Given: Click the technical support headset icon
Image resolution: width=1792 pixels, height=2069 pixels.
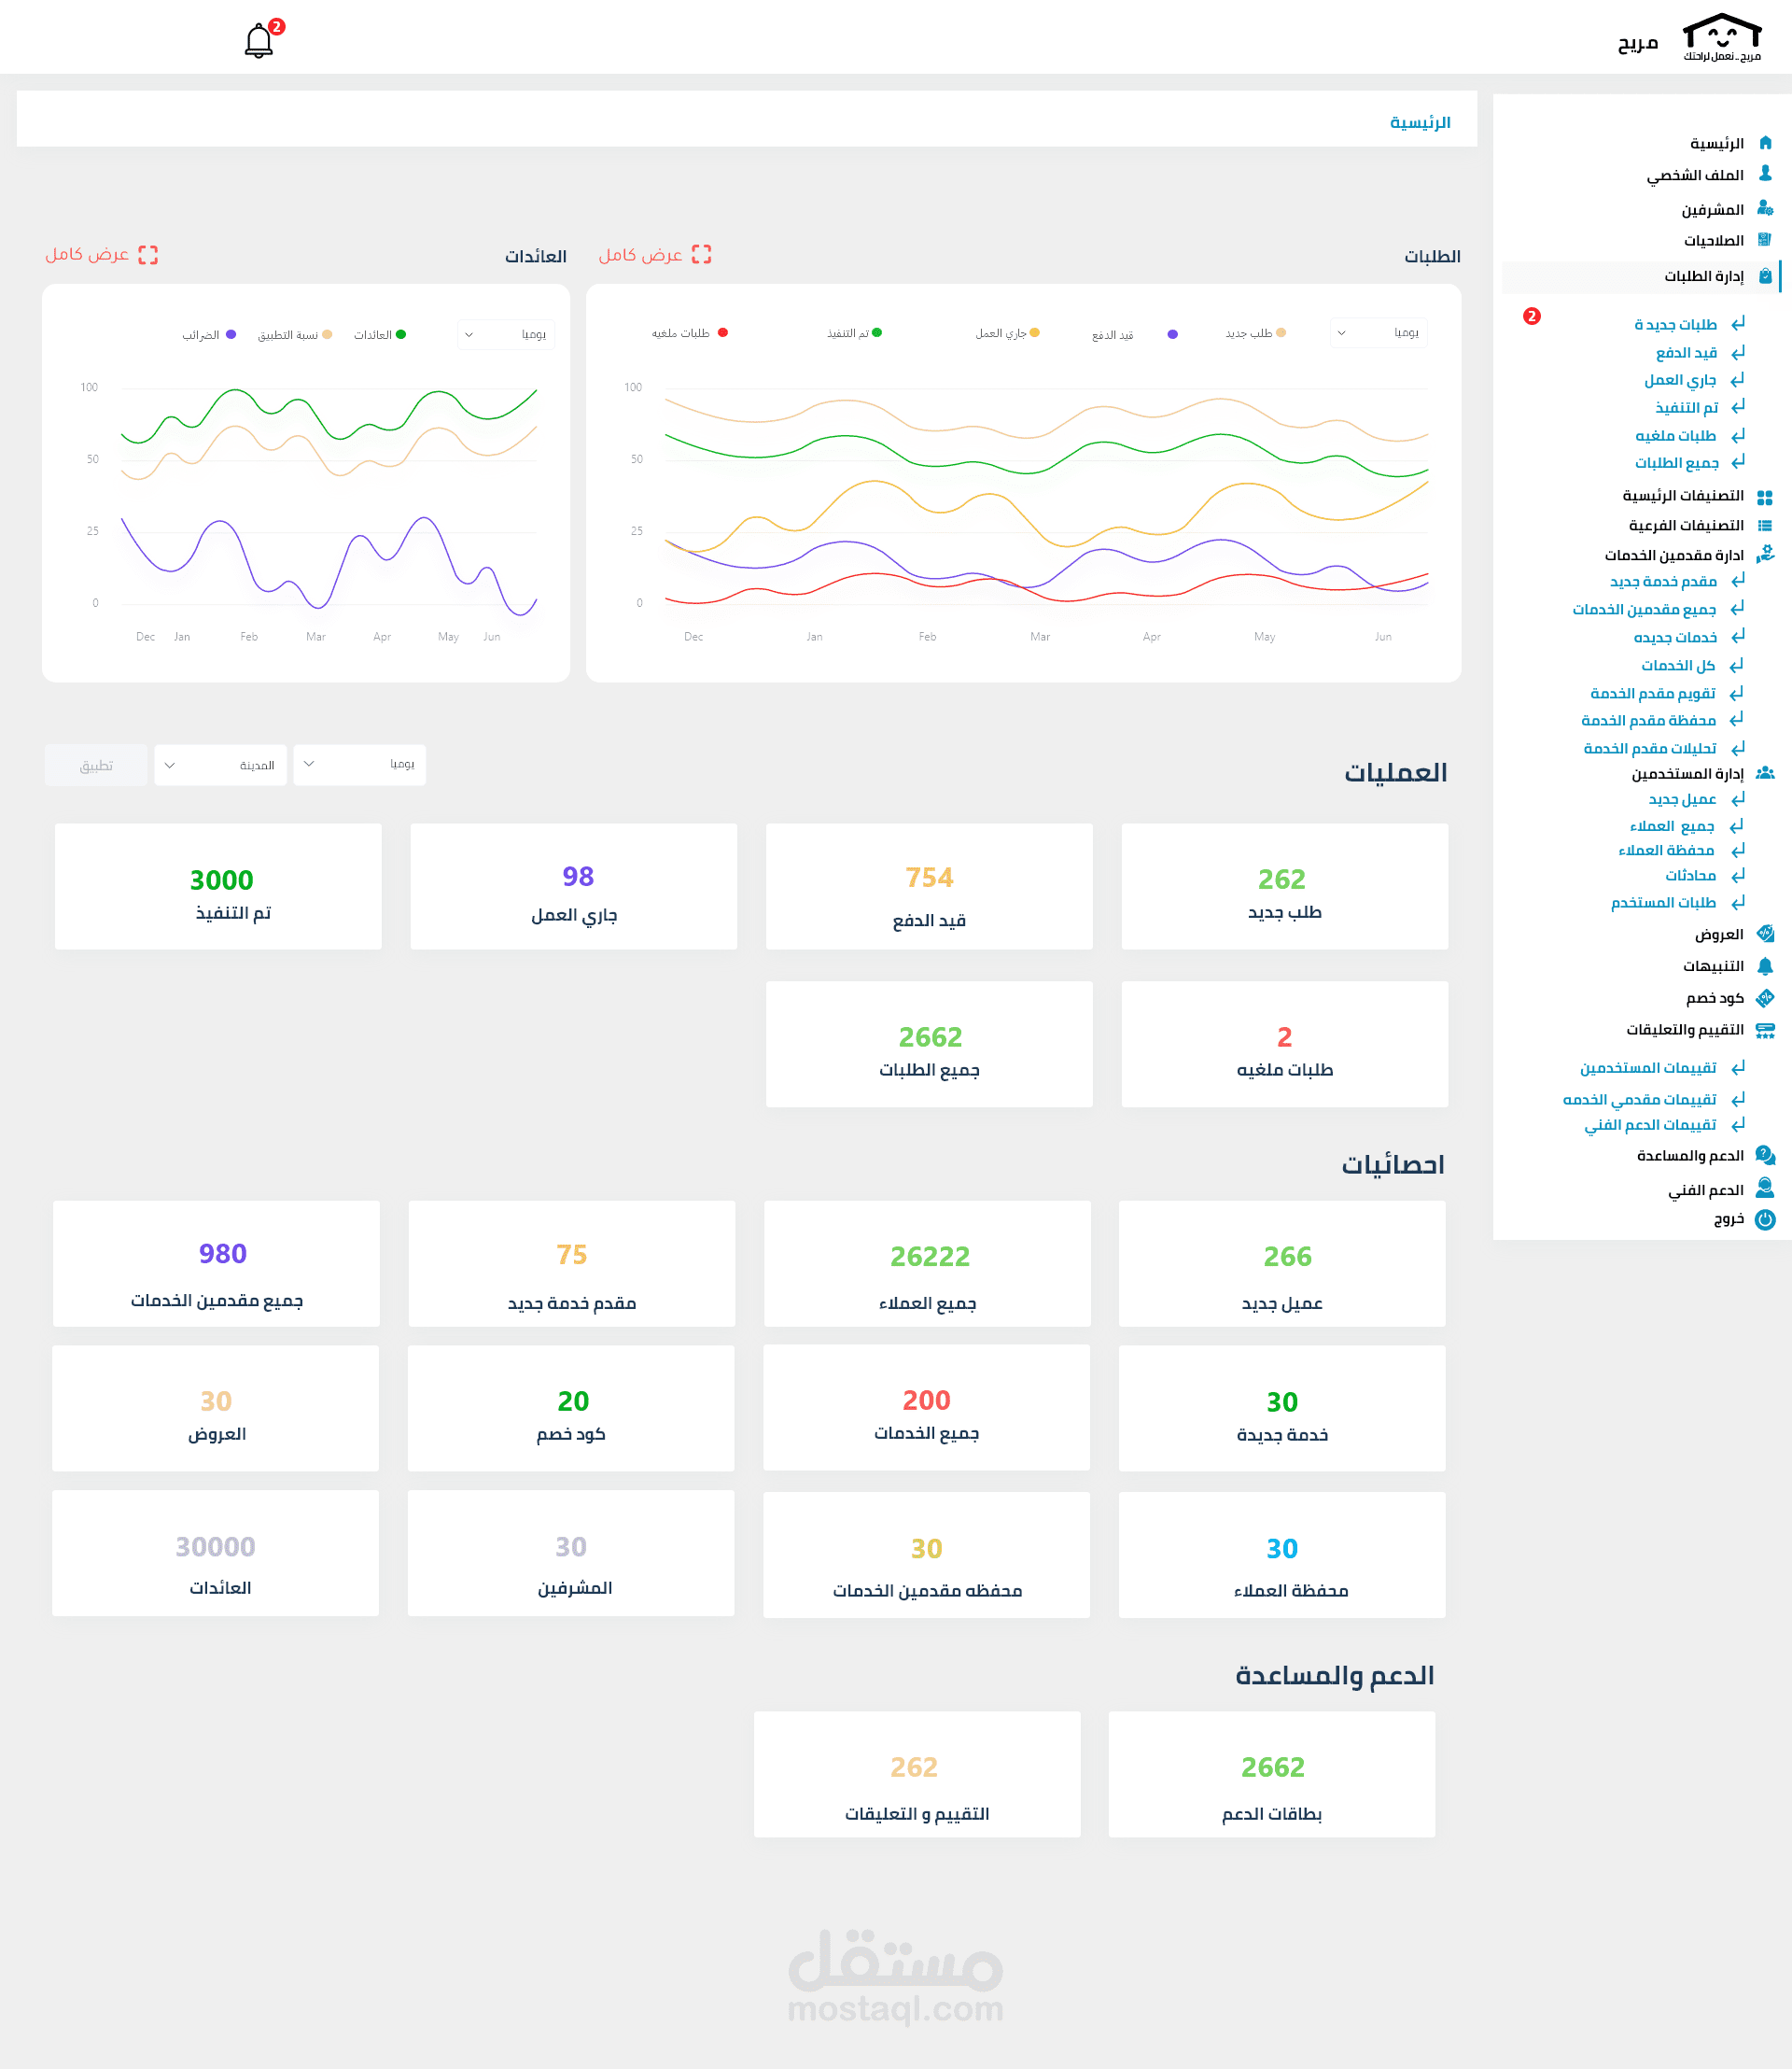Looking at the screenshot, I should (1765, 1189).
